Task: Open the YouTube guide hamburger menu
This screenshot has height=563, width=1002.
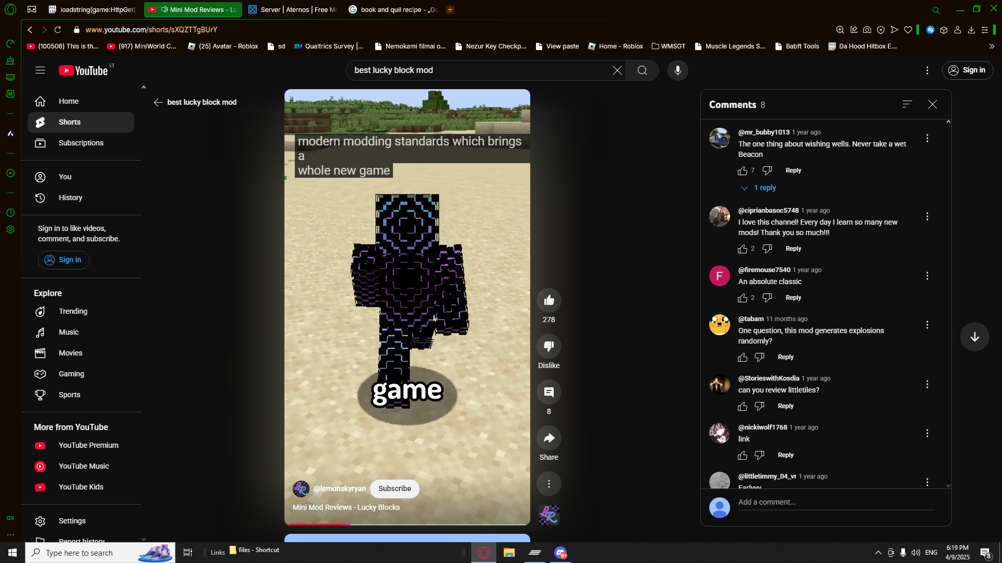Action: pyautogui.click(x=40, y=70)
